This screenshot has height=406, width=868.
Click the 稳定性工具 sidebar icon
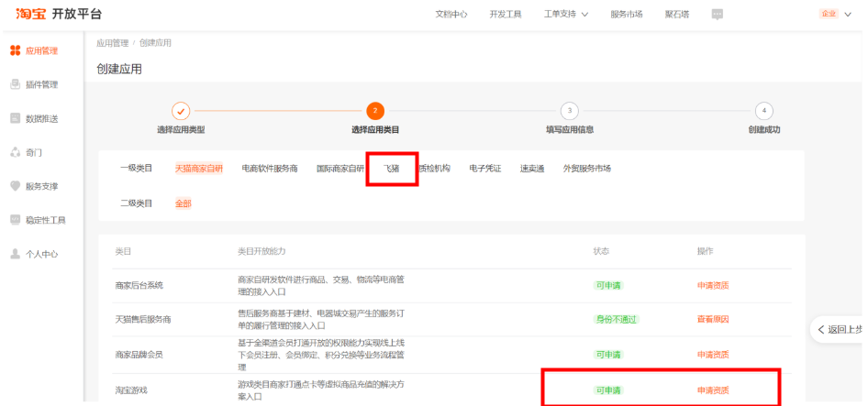coord(16,220)
